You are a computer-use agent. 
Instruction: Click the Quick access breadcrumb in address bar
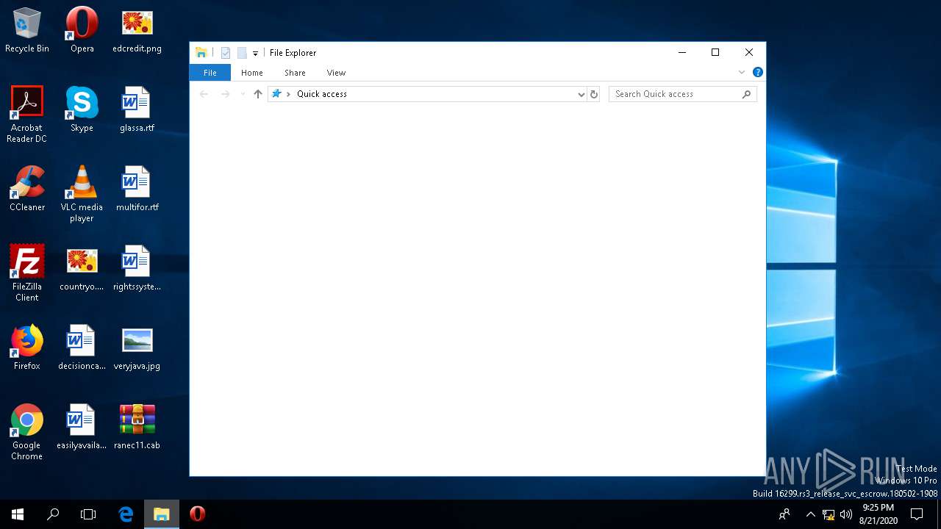pos(322,94)
